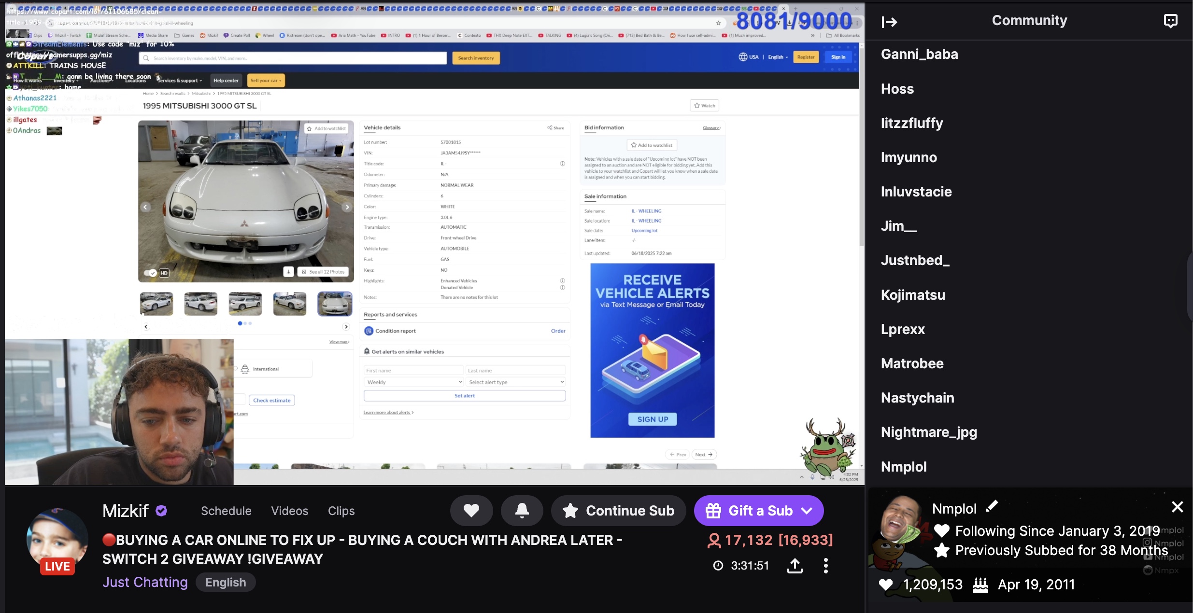Click the Copart search inventory field
1193x613 pixels.
[293, 58]
